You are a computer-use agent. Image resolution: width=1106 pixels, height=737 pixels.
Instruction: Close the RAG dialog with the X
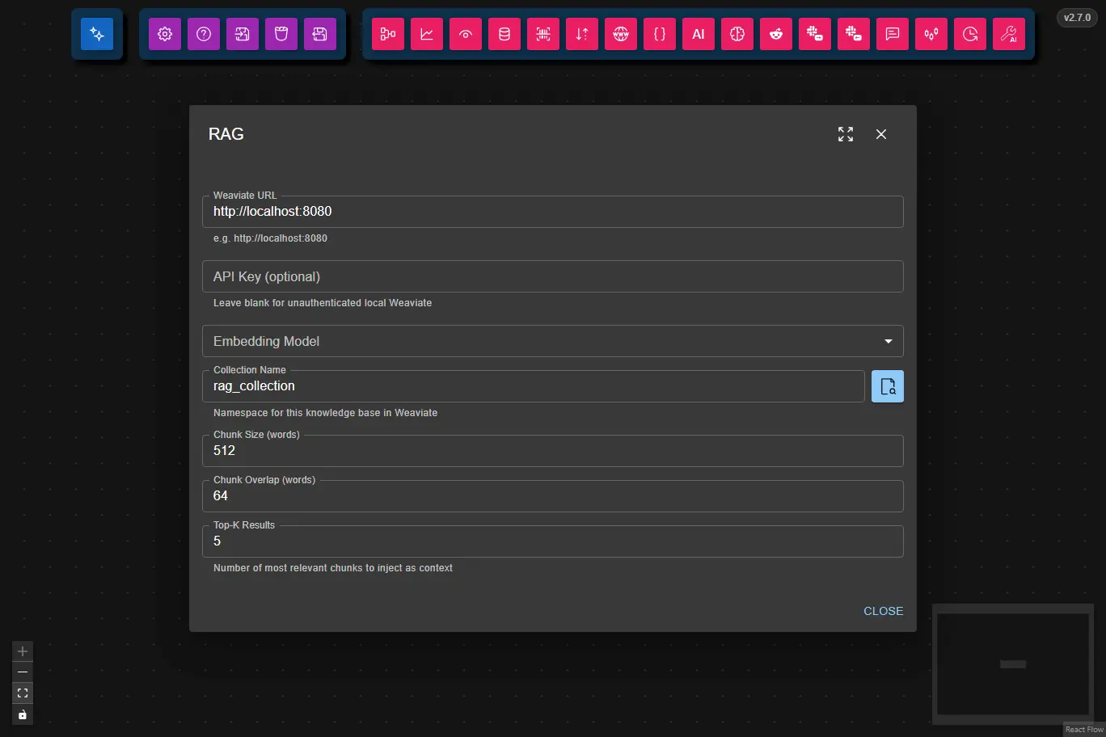[881, 134]
